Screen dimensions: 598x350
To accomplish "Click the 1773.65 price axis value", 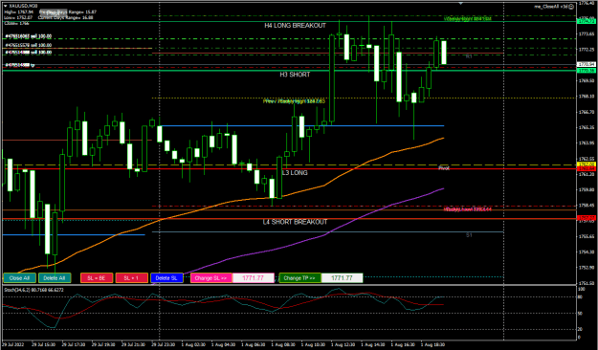I will [x=587, y=34].
